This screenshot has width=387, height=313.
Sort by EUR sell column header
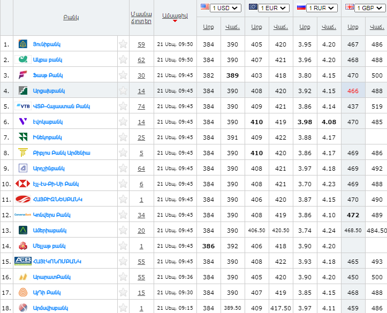click(280, 27)
